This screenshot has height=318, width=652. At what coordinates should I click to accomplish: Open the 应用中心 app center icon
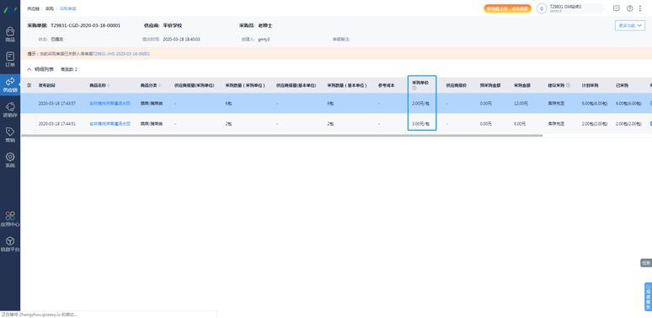pyautogui.click(x=10, y=219)
